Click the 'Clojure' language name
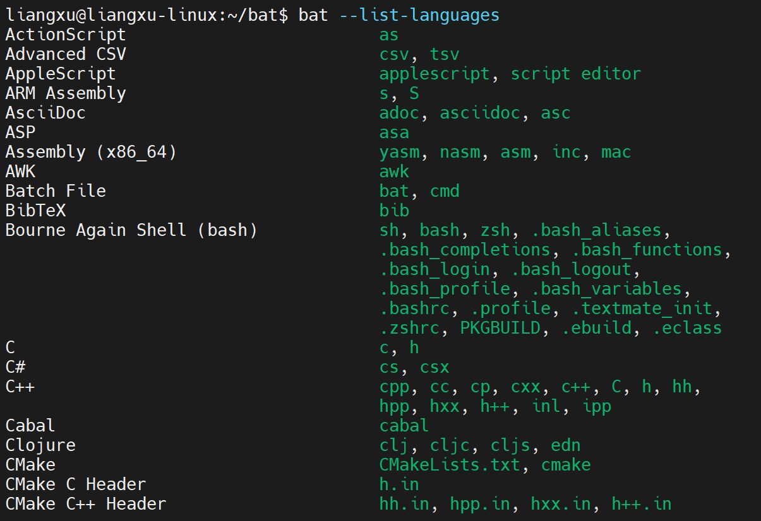The height and width of the screenshot is (521, 761). click(x=40, y=445)
